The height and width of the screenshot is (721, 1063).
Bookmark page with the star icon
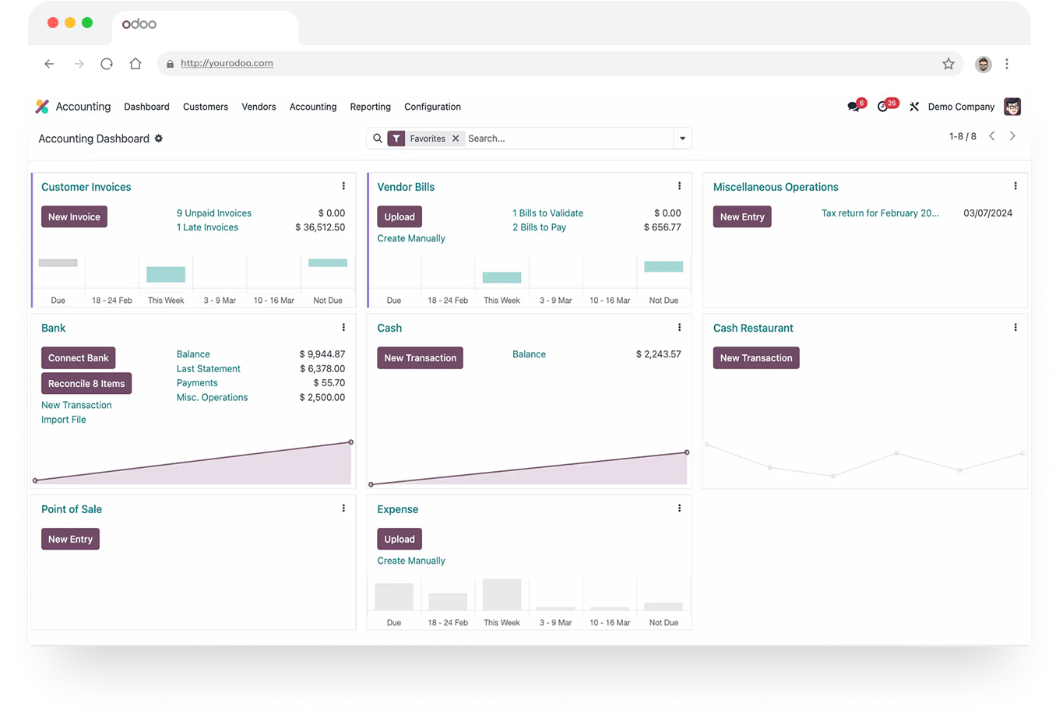948,64
